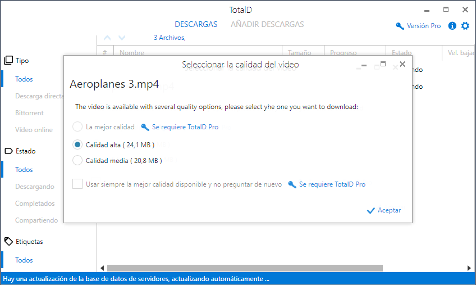Click the Estado label icon

8,151
